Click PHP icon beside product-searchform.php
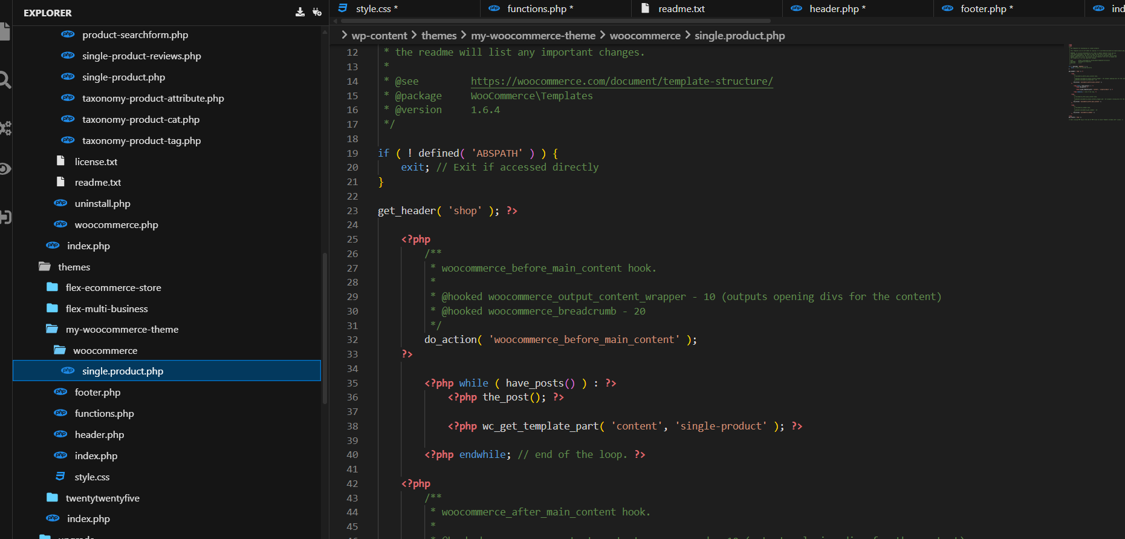 (x=68, y=34)
